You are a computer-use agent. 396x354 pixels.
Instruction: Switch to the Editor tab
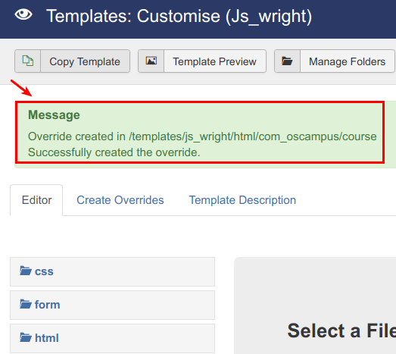click(36, 200)
